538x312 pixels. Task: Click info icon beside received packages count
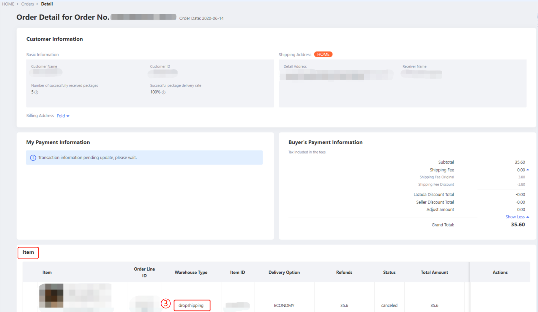coord(36,92)
